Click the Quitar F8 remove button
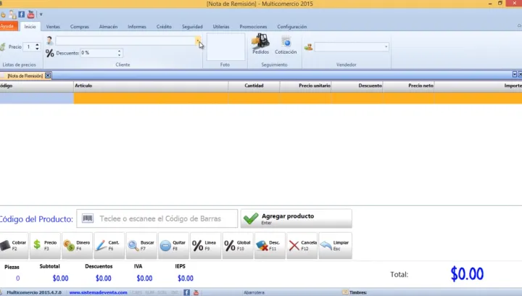The height and width of the screenshot is (296, 522). pyautogui.click(x=173, y=246)
